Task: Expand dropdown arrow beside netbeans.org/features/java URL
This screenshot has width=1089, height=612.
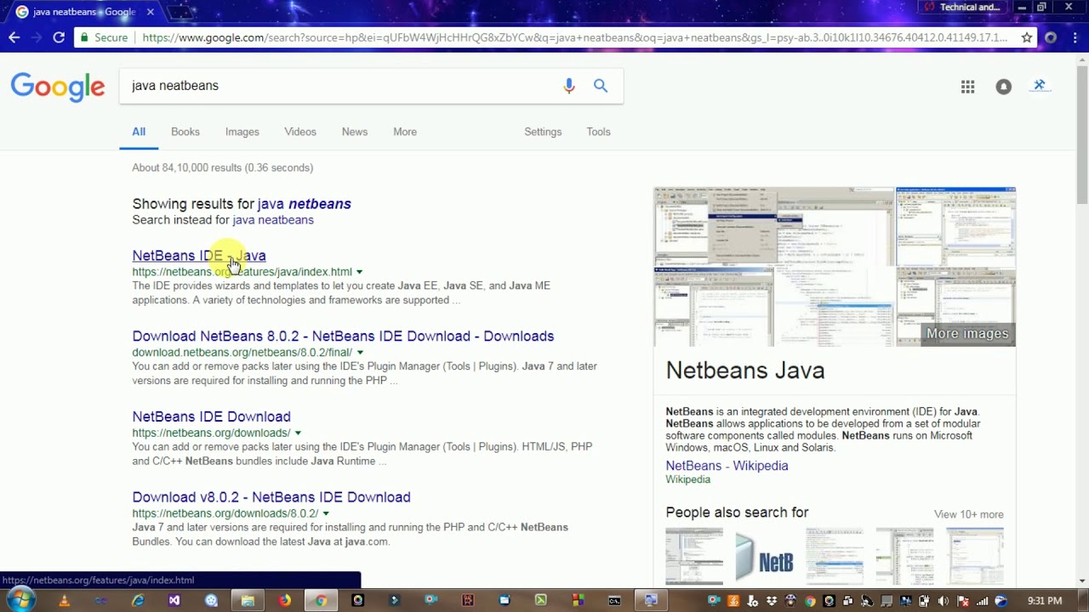Action: [359, 272]
